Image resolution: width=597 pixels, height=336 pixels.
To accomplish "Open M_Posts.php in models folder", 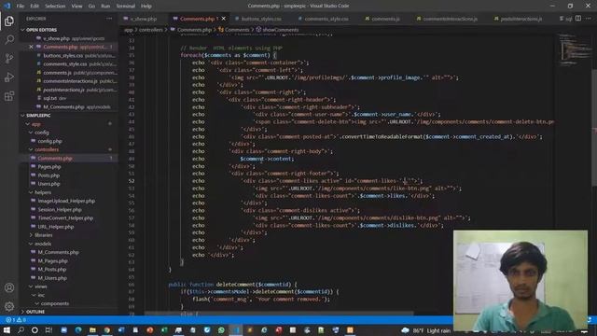I will click(52, 270).
